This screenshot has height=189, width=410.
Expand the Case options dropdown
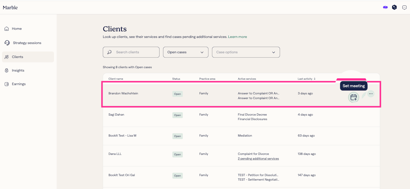click(x=246, y=52)
